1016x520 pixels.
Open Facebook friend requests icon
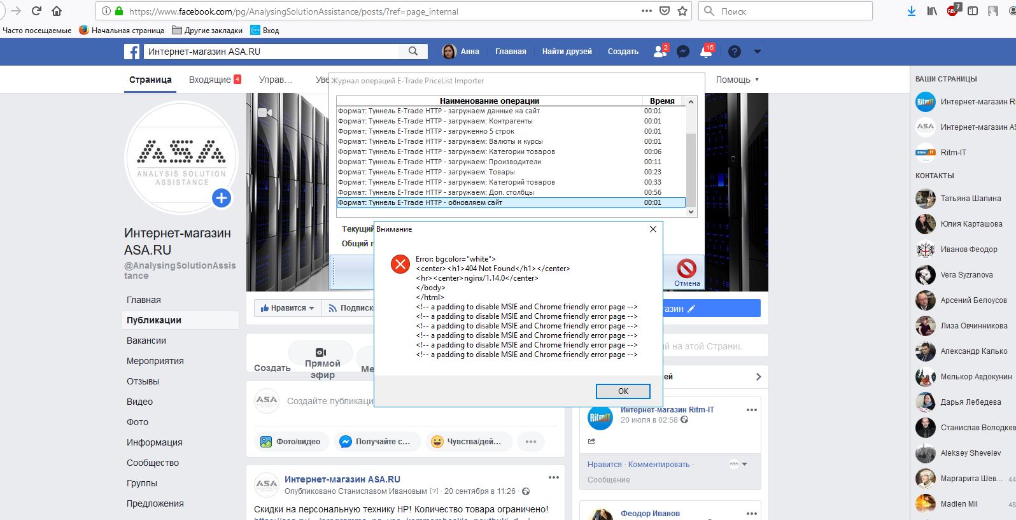pos(661,52)
